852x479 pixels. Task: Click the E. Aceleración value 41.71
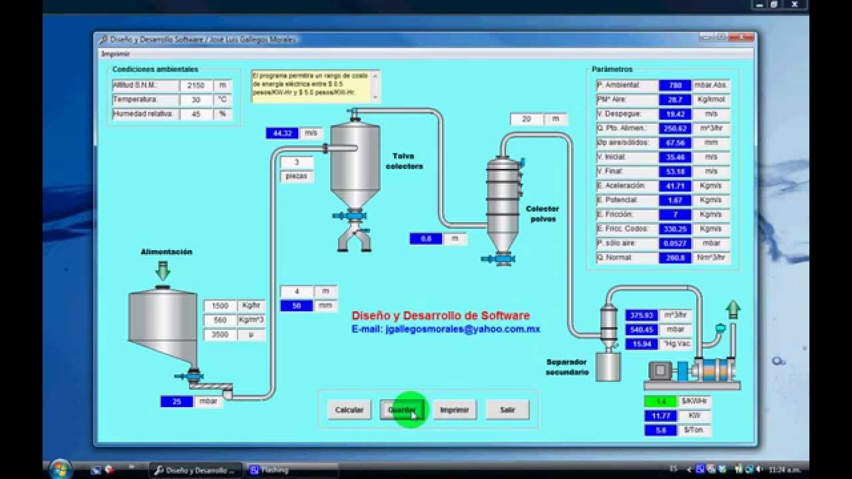[x=675, y=186]
